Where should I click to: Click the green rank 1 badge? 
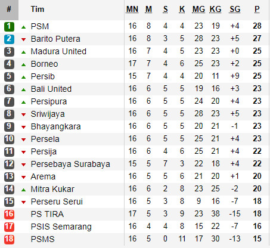point(9,27)
